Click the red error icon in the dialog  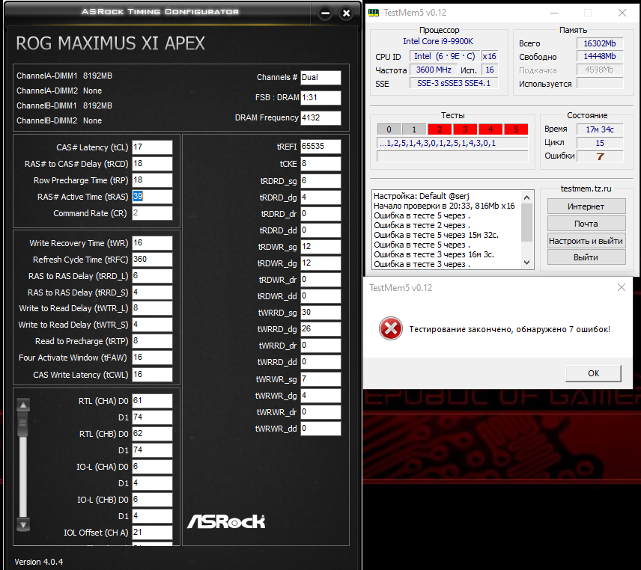click(x=390, y=328)
